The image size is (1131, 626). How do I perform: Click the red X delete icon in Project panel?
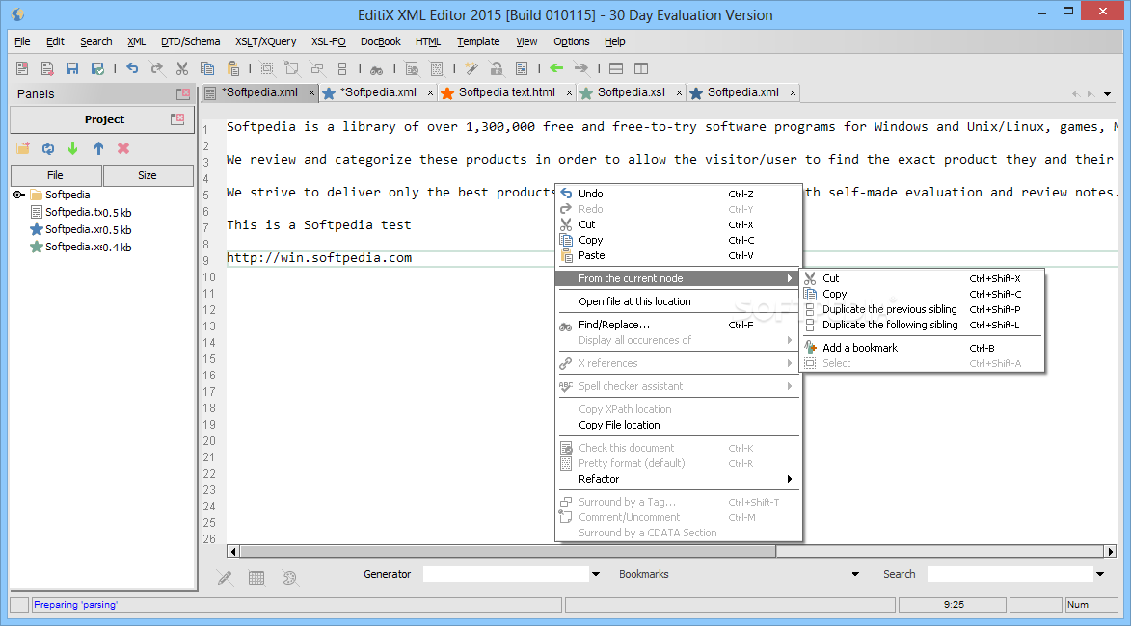click(x=123, y=147)
